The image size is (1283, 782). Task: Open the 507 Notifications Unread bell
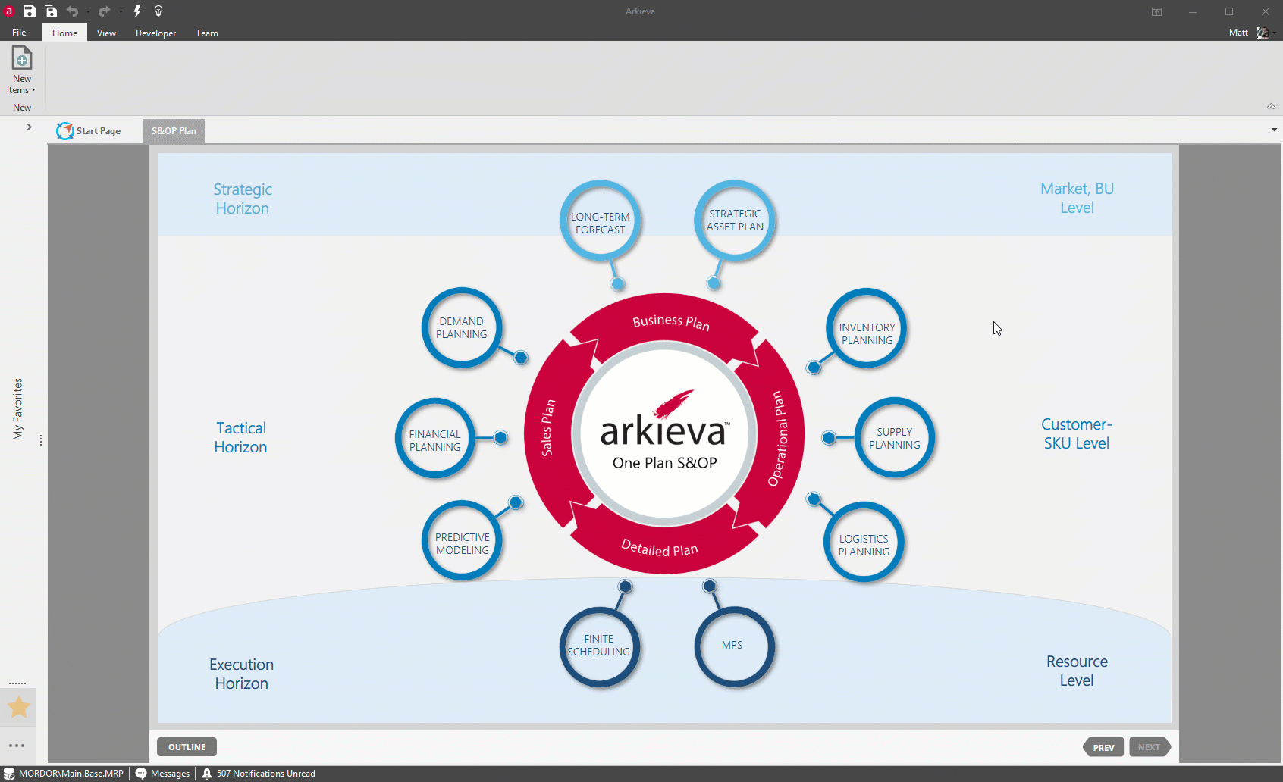[x=259, y=774]
